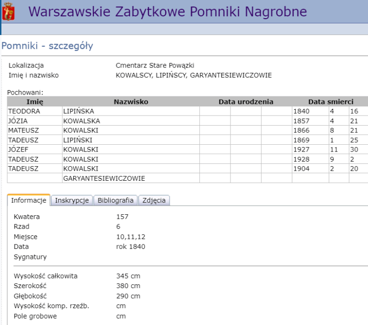Click the Wysokość całkowita label
This screenshot has height=325, width=368.
click(46, 276)
